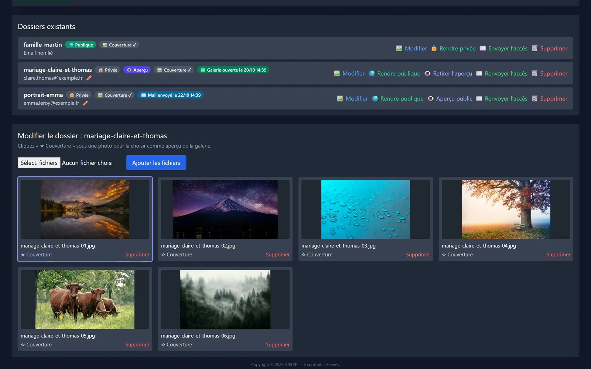Toggle Couverture star under thomas-04.jpg

pyautogui.click(x=457, y=255)
